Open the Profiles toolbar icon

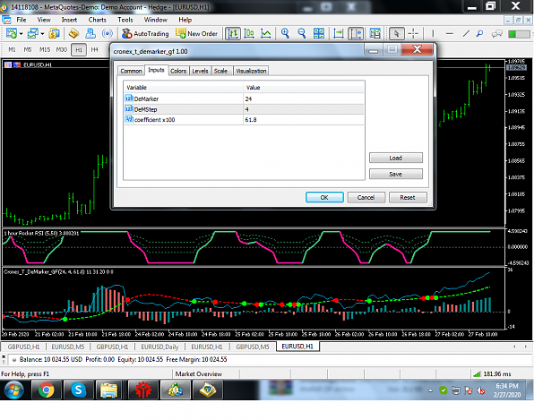pos(33,33)
